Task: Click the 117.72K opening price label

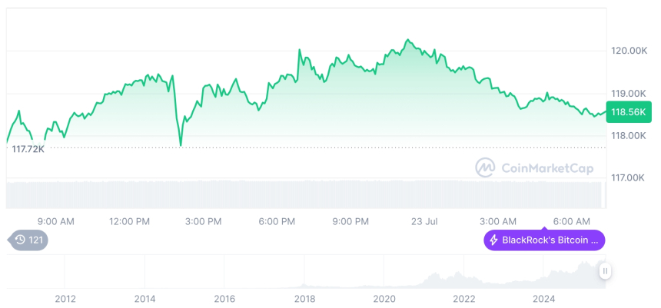Action: tap(28, 148)
